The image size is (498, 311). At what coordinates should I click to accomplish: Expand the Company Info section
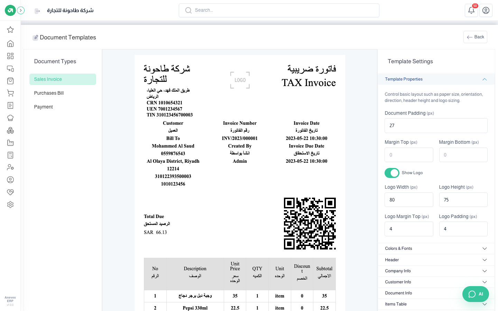436,271
